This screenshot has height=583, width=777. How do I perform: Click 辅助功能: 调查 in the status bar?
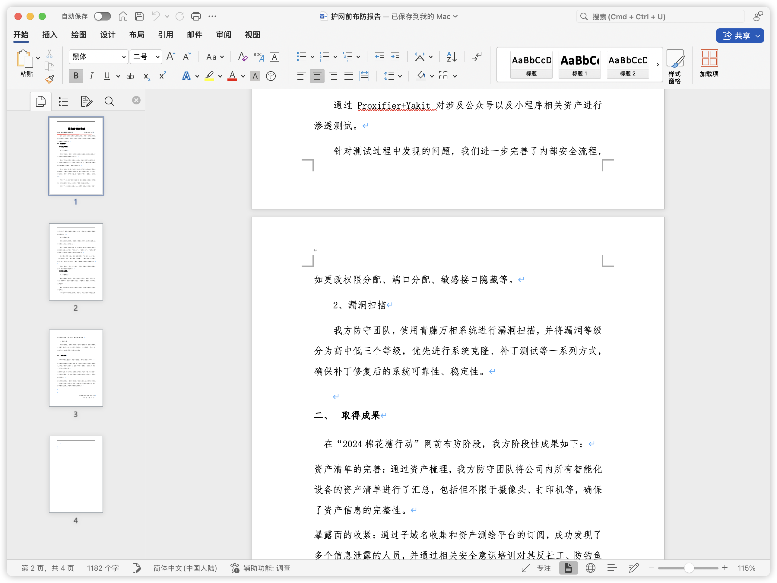pyautogui.click(x=268, y=568)
